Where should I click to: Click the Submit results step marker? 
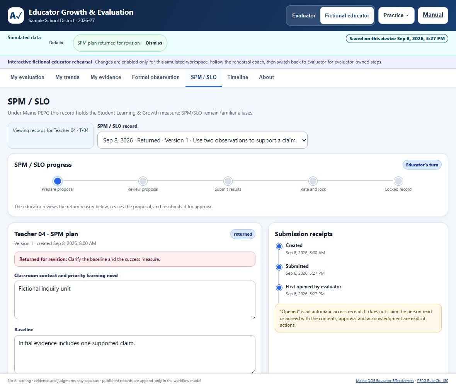[228, 181]
